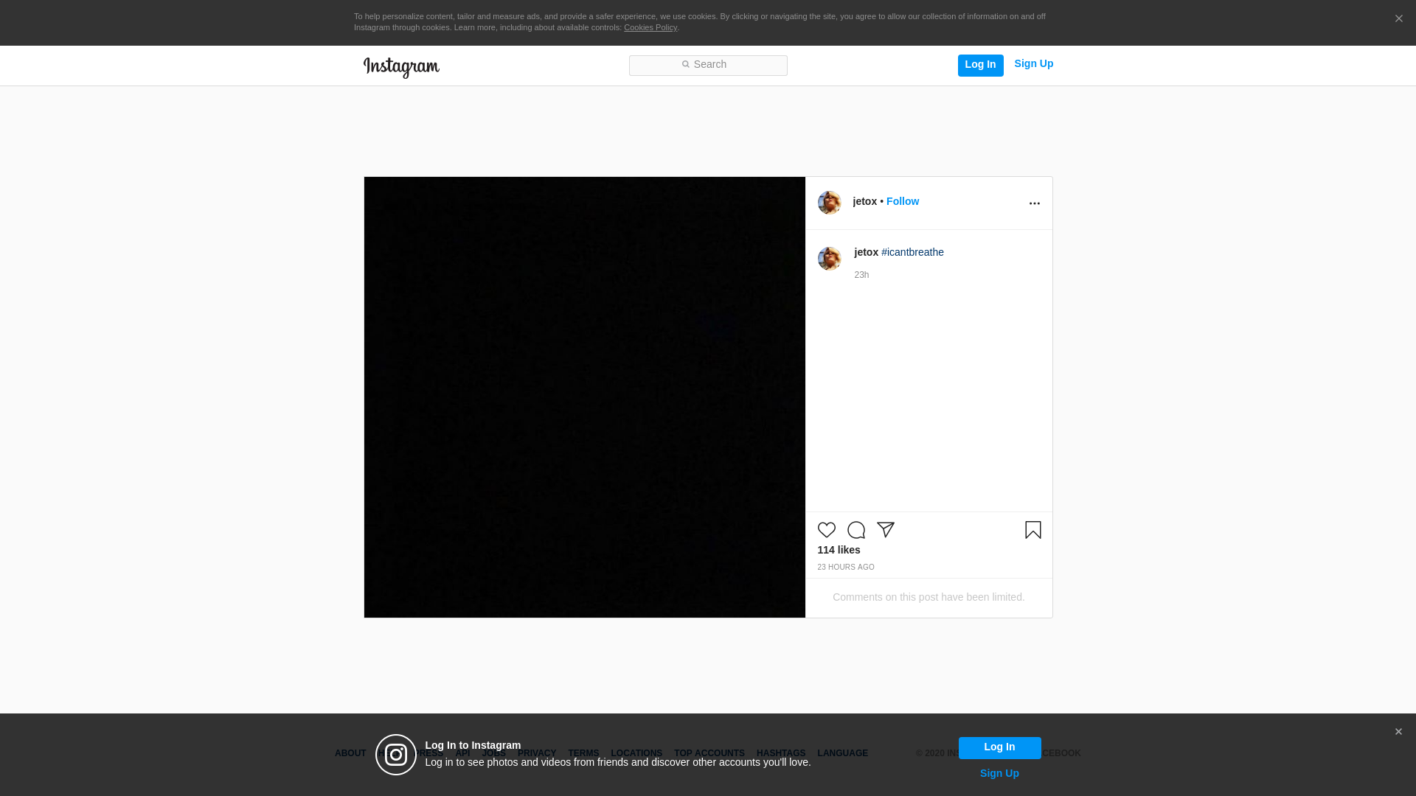Click the Instagram camera icon in the login banner
1416x796 pixels.
pyautogui.click(x=396, y=755)
